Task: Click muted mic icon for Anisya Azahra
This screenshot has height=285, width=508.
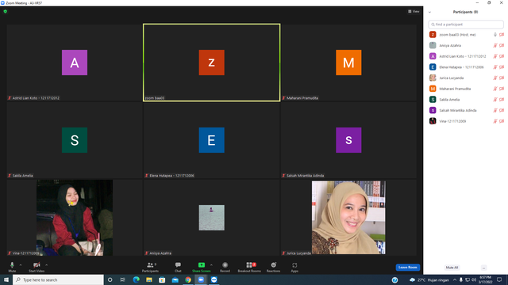Action: point(495,46)
